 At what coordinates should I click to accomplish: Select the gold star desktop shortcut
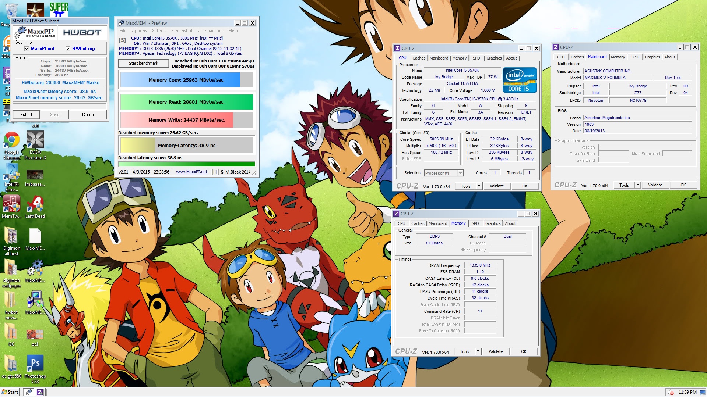point(35,10)
